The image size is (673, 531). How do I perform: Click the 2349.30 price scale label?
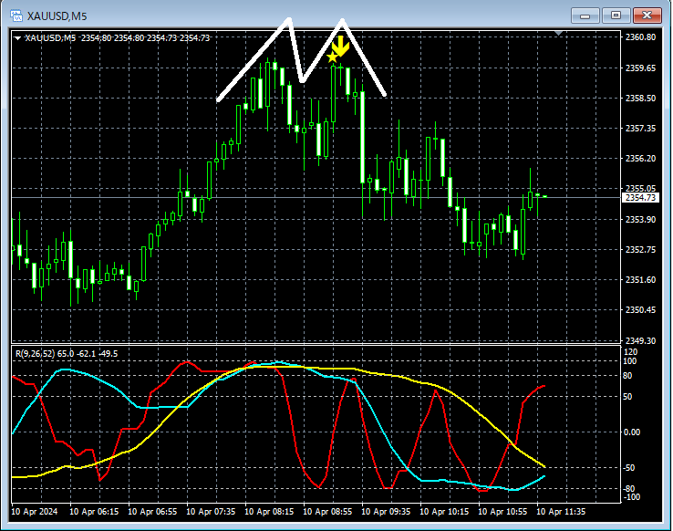640,340
